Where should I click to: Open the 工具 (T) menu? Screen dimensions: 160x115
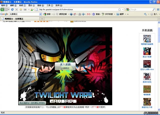(x=50, y=5)
